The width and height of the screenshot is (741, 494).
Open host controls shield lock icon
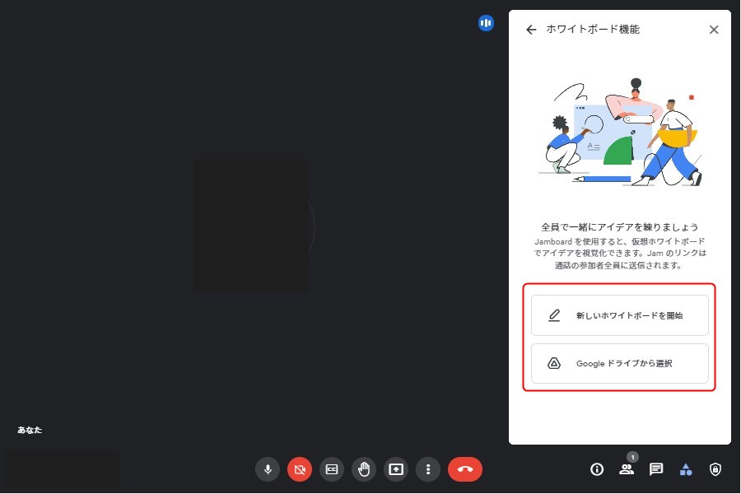coord(715,469)
